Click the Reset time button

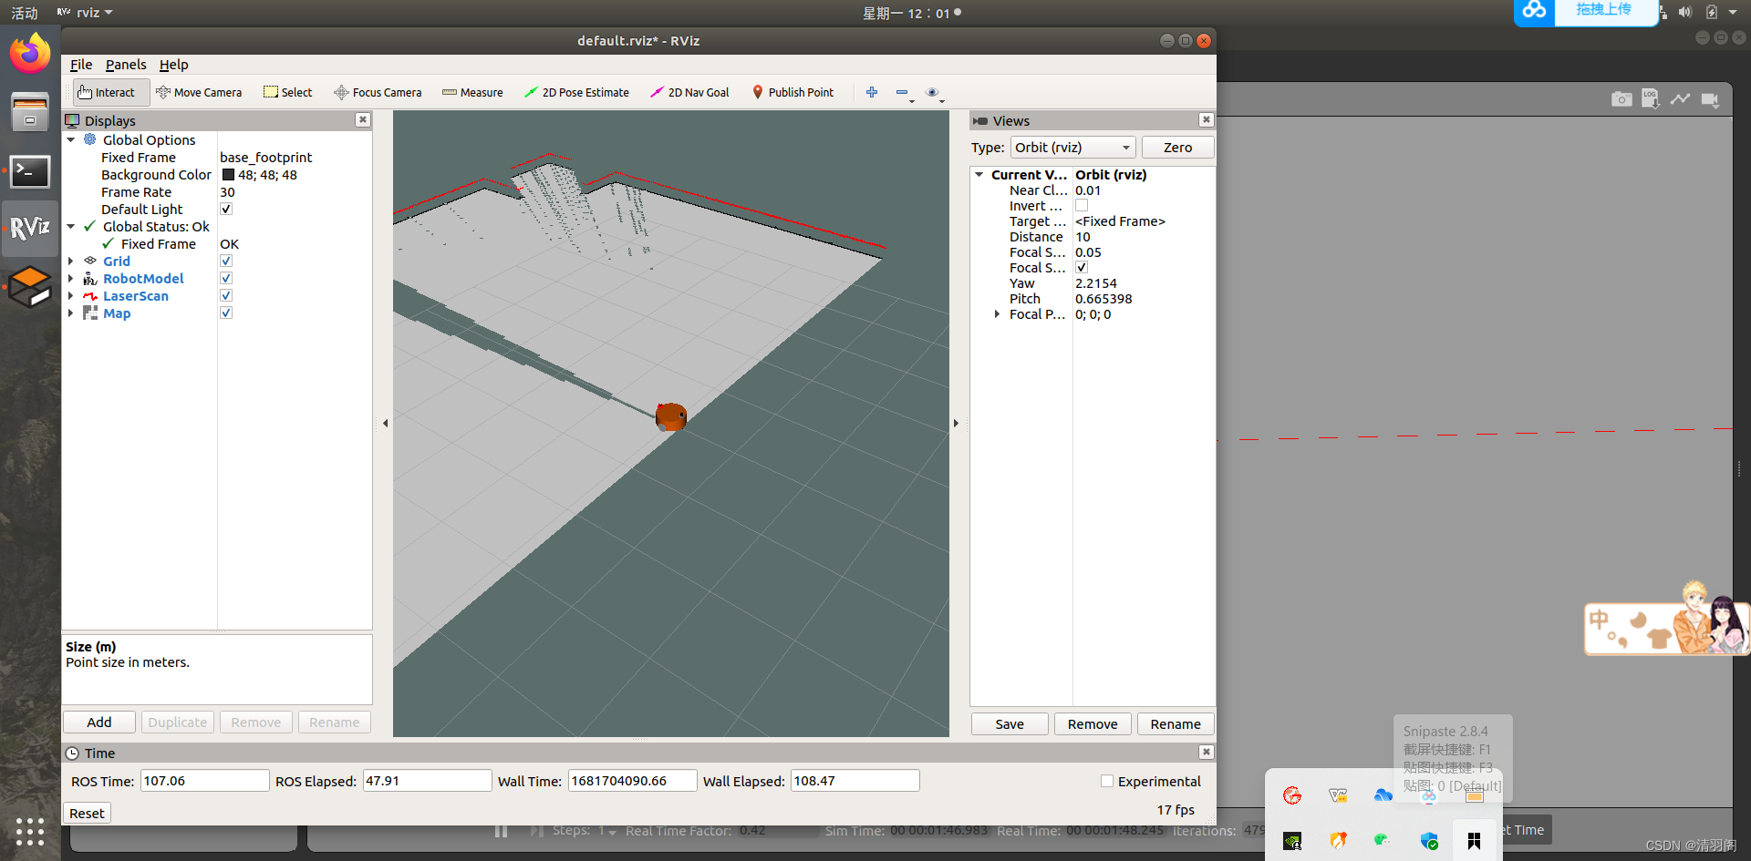point(87,813)
